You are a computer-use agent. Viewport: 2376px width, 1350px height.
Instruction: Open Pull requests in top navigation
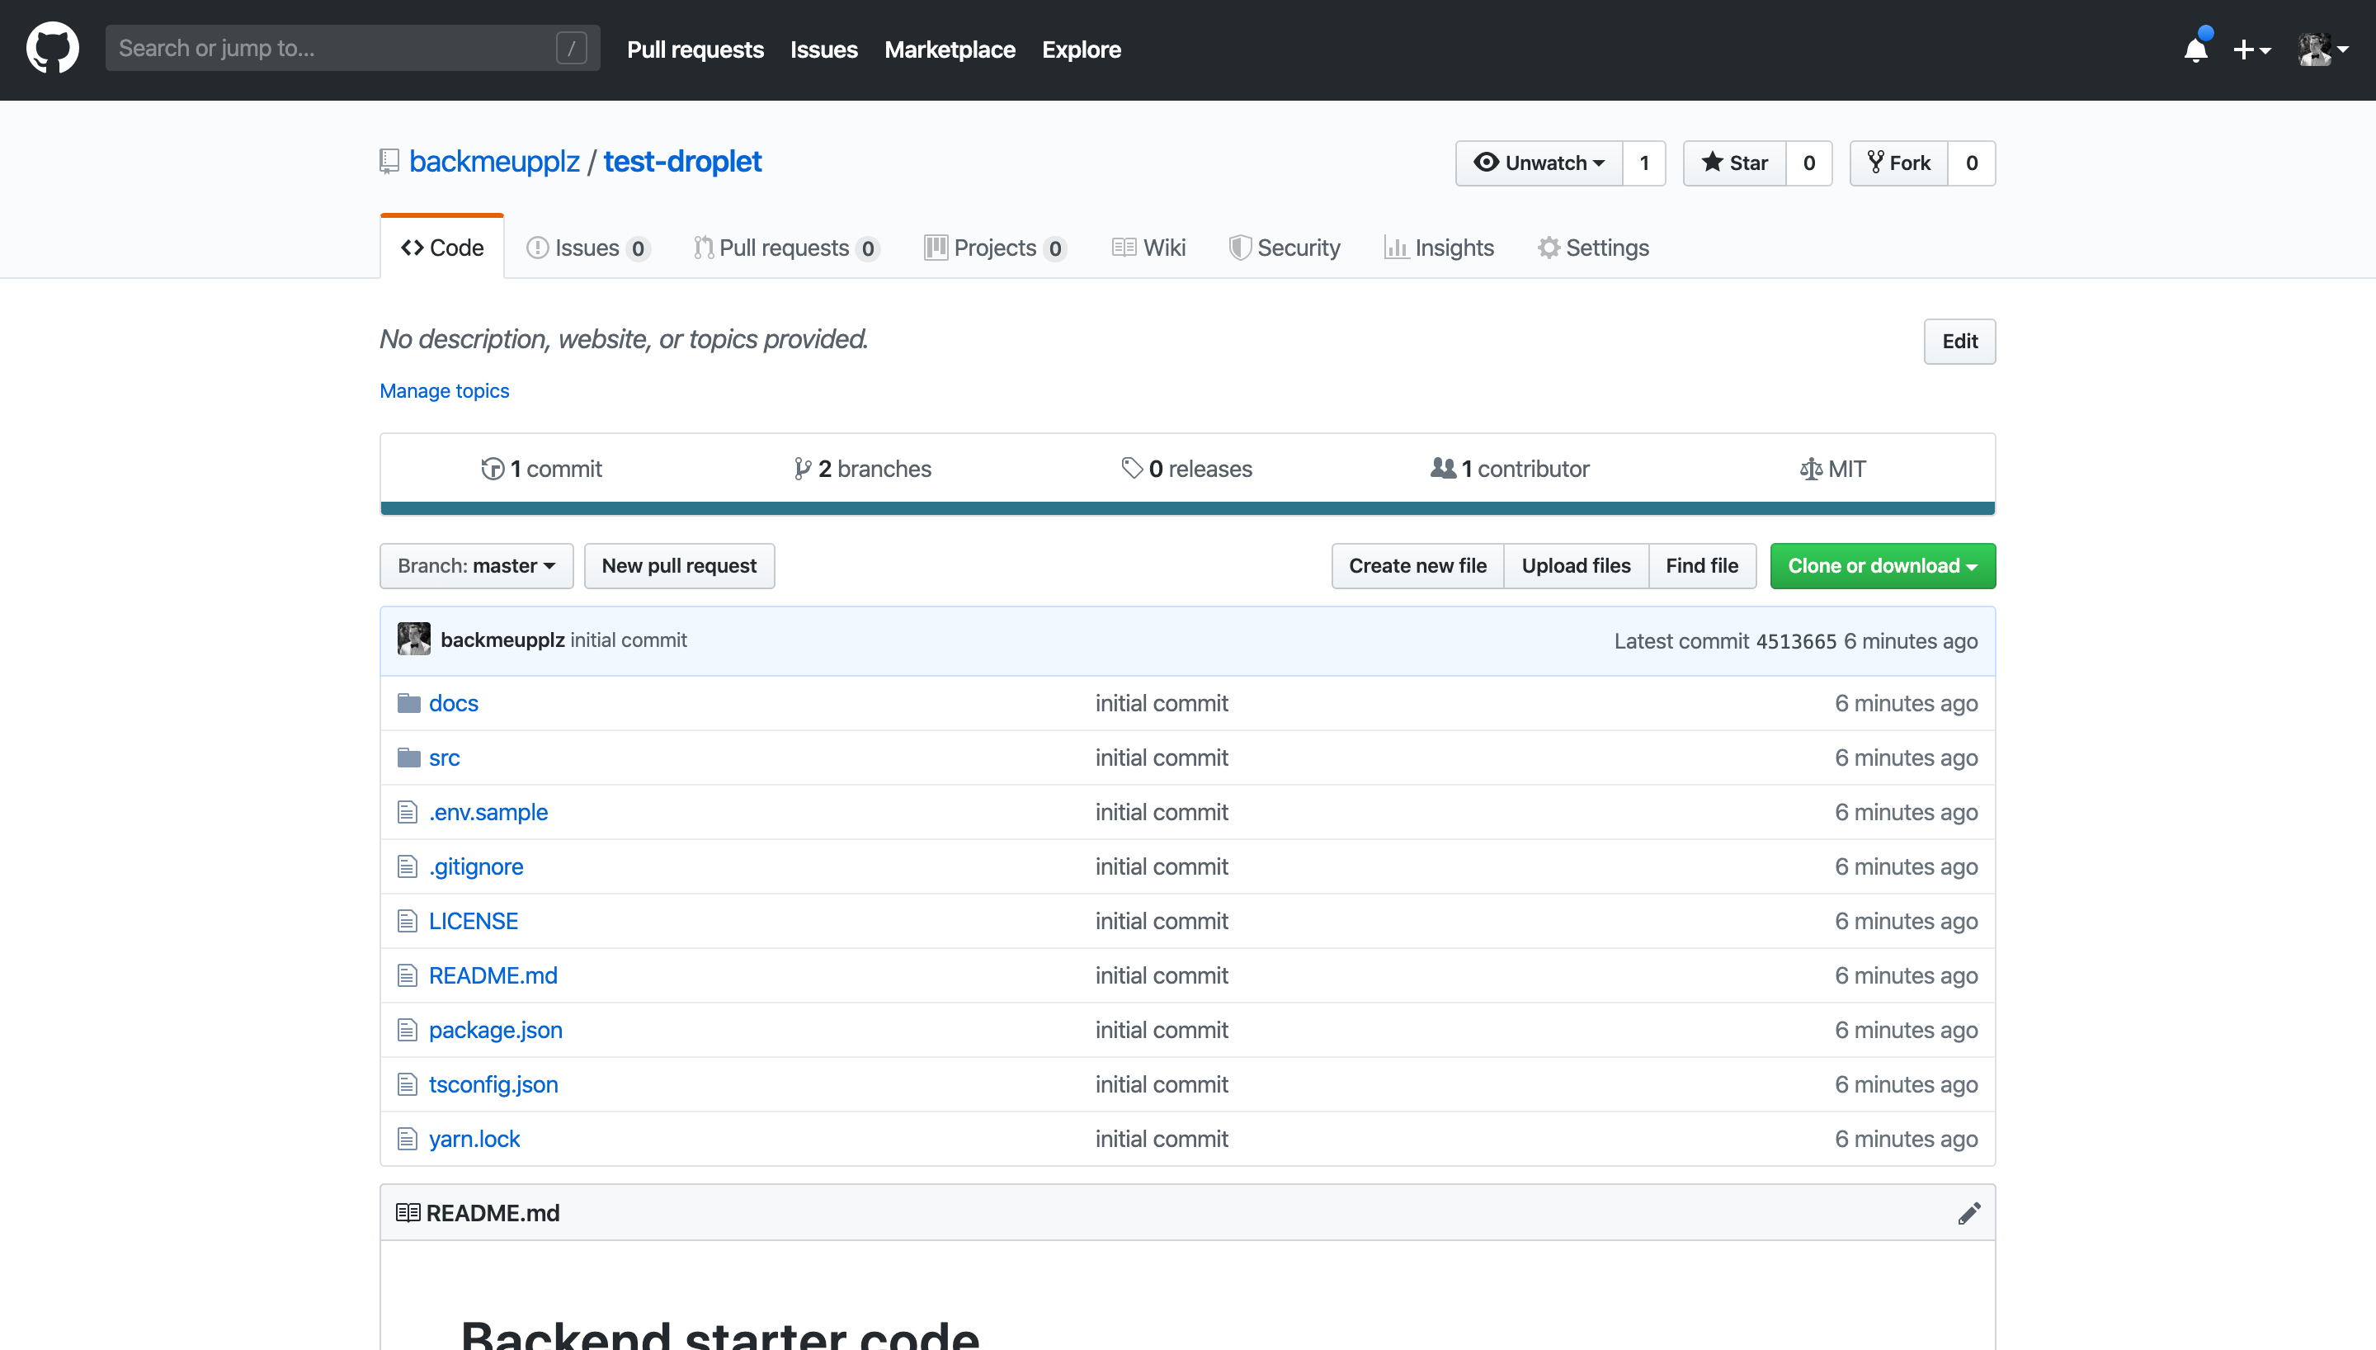tap(695, 50)
